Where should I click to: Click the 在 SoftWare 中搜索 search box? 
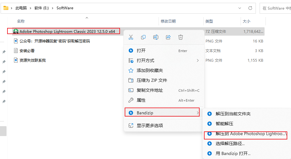(x=275, y=8)
